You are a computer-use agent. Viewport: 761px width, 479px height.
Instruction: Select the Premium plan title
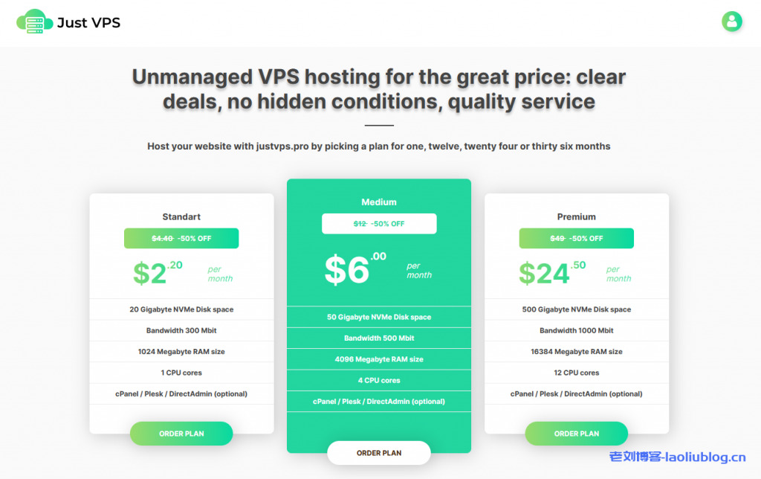tap(577, 217)
